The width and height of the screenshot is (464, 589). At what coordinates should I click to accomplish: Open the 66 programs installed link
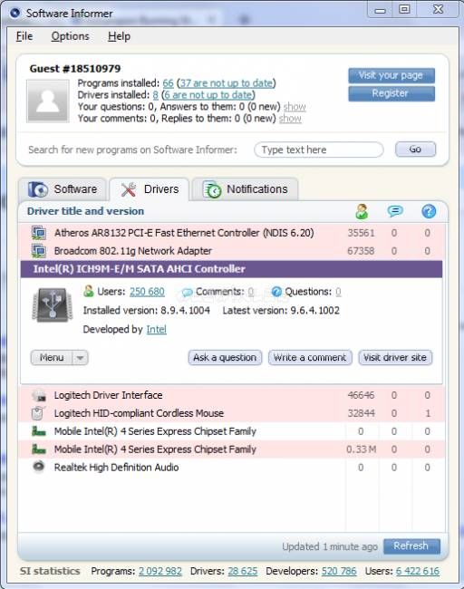(168, 83)
